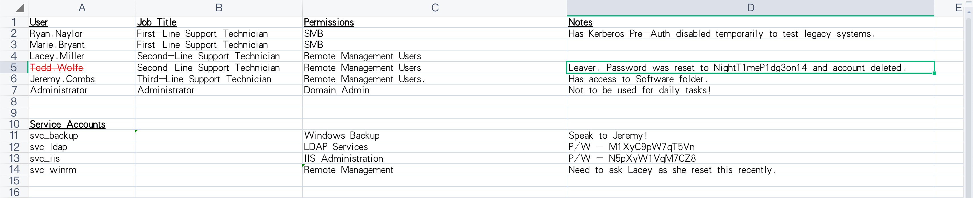Image resolution: width=973 pixels, height=198 pixels.
Task: Select the cell "svc_iis"
Action: (x=82, y=159)
